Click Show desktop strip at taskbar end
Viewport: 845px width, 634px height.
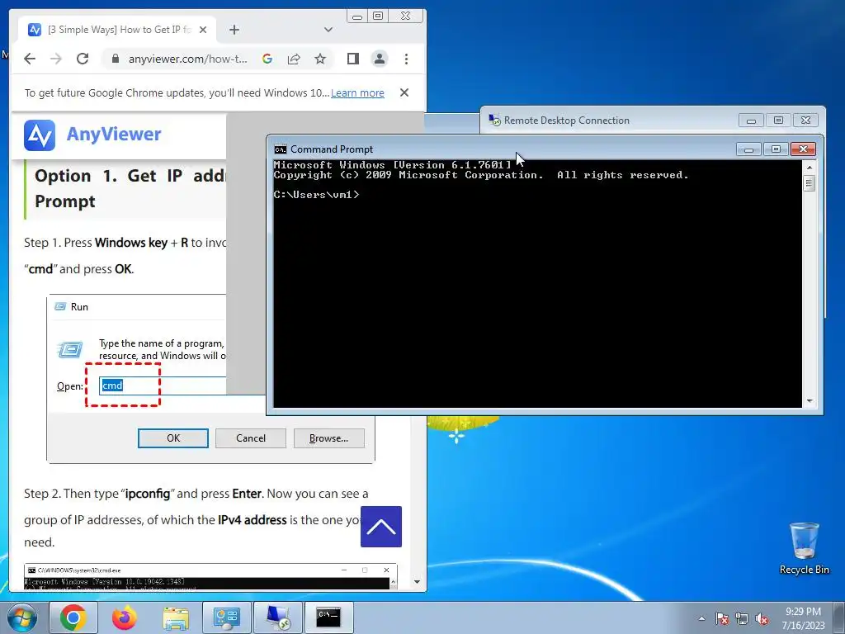click(x=839, y=617)
